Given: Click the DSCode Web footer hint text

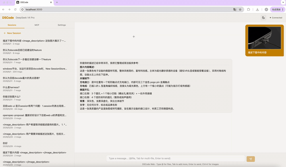Looking at the screenshot, I should click(180, 164).
